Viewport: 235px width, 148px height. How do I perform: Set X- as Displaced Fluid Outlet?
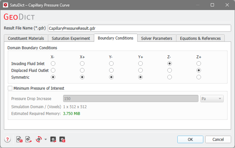coord(53,70)
